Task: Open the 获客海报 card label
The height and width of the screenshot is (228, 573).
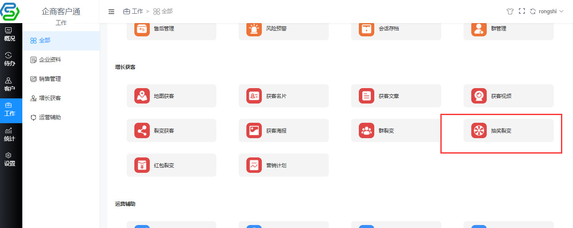Action: point(276,131)
